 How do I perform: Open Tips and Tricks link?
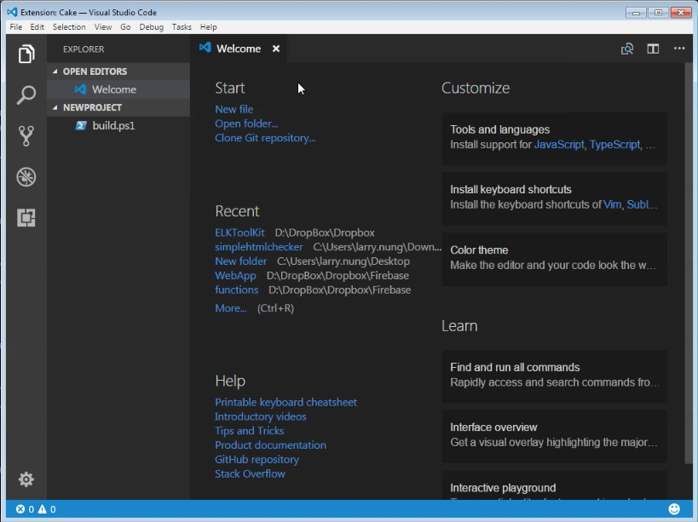pos(249,431)
